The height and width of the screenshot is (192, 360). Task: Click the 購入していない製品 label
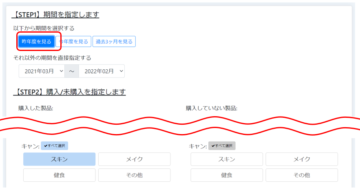212,108
